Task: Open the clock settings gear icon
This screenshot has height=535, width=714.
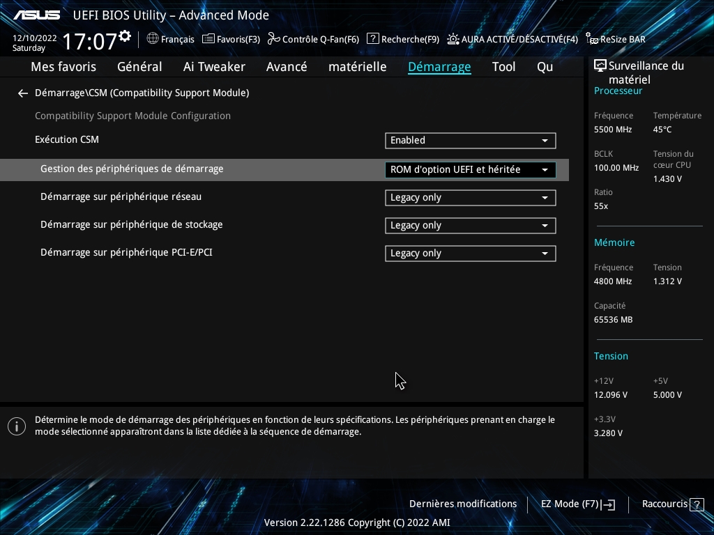Action: click(125, 36)
